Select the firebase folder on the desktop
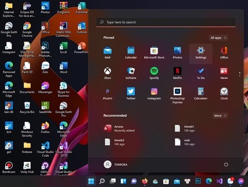The image size is (248, 187). tap(27, 148)
